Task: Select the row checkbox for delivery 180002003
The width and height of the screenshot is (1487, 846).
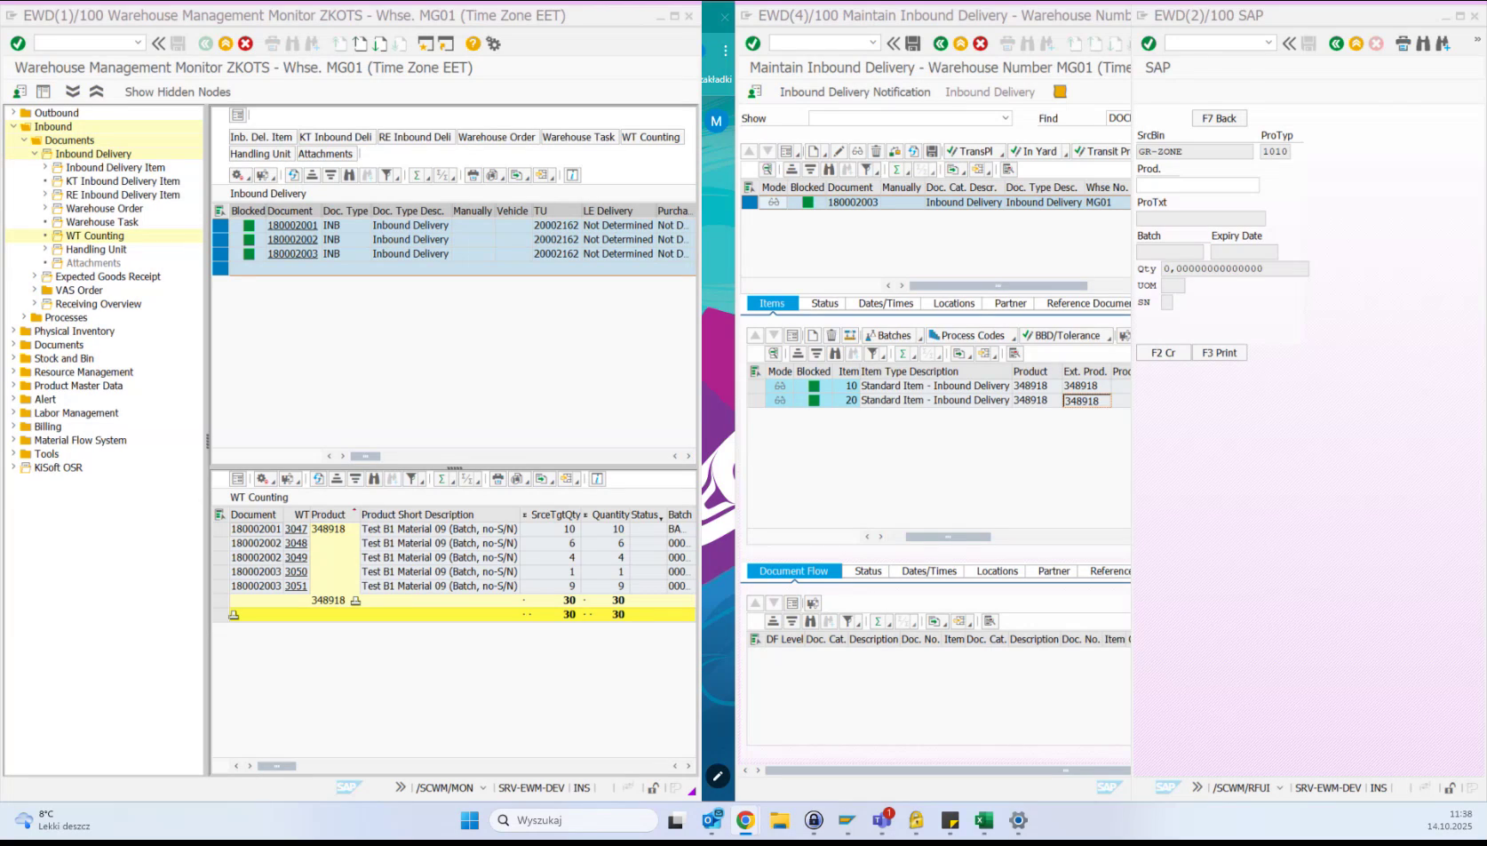Action: tap(220, 253)
